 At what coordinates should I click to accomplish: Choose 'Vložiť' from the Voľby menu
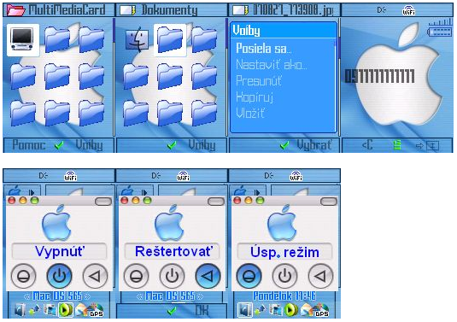coord(250,113)
